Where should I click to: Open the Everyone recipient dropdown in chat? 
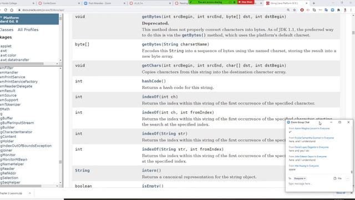pyautogui.click(x=300, y=178)
